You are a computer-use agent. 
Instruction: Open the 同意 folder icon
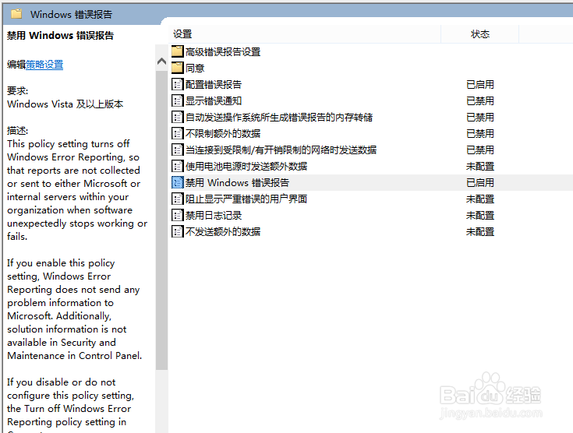coord(177,68)
